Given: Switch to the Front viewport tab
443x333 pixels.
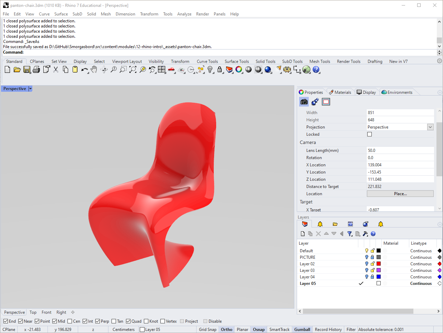Looking at the screenshot, I should pos(46,312).
